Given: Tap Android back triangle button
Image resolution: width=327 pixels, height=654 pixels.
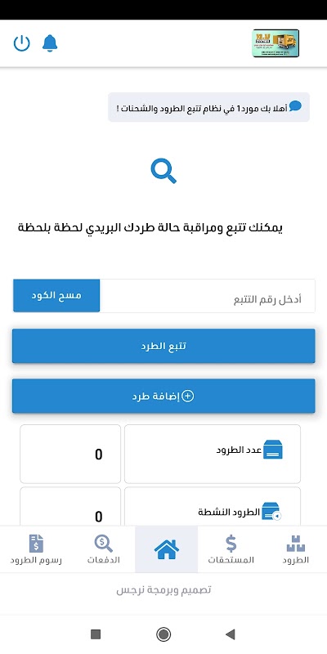Looking at the screenshot, I should 231,634.
